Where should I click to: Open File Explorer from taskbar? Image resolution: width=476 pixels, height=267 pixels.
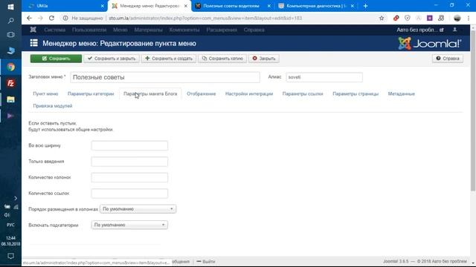click(x=10, y=99)
